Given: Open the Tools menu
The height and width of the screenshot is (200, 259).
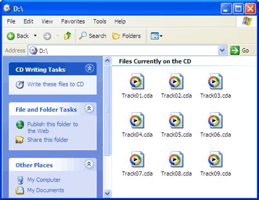Looking at the screenshot, I should tap(99, 21).
